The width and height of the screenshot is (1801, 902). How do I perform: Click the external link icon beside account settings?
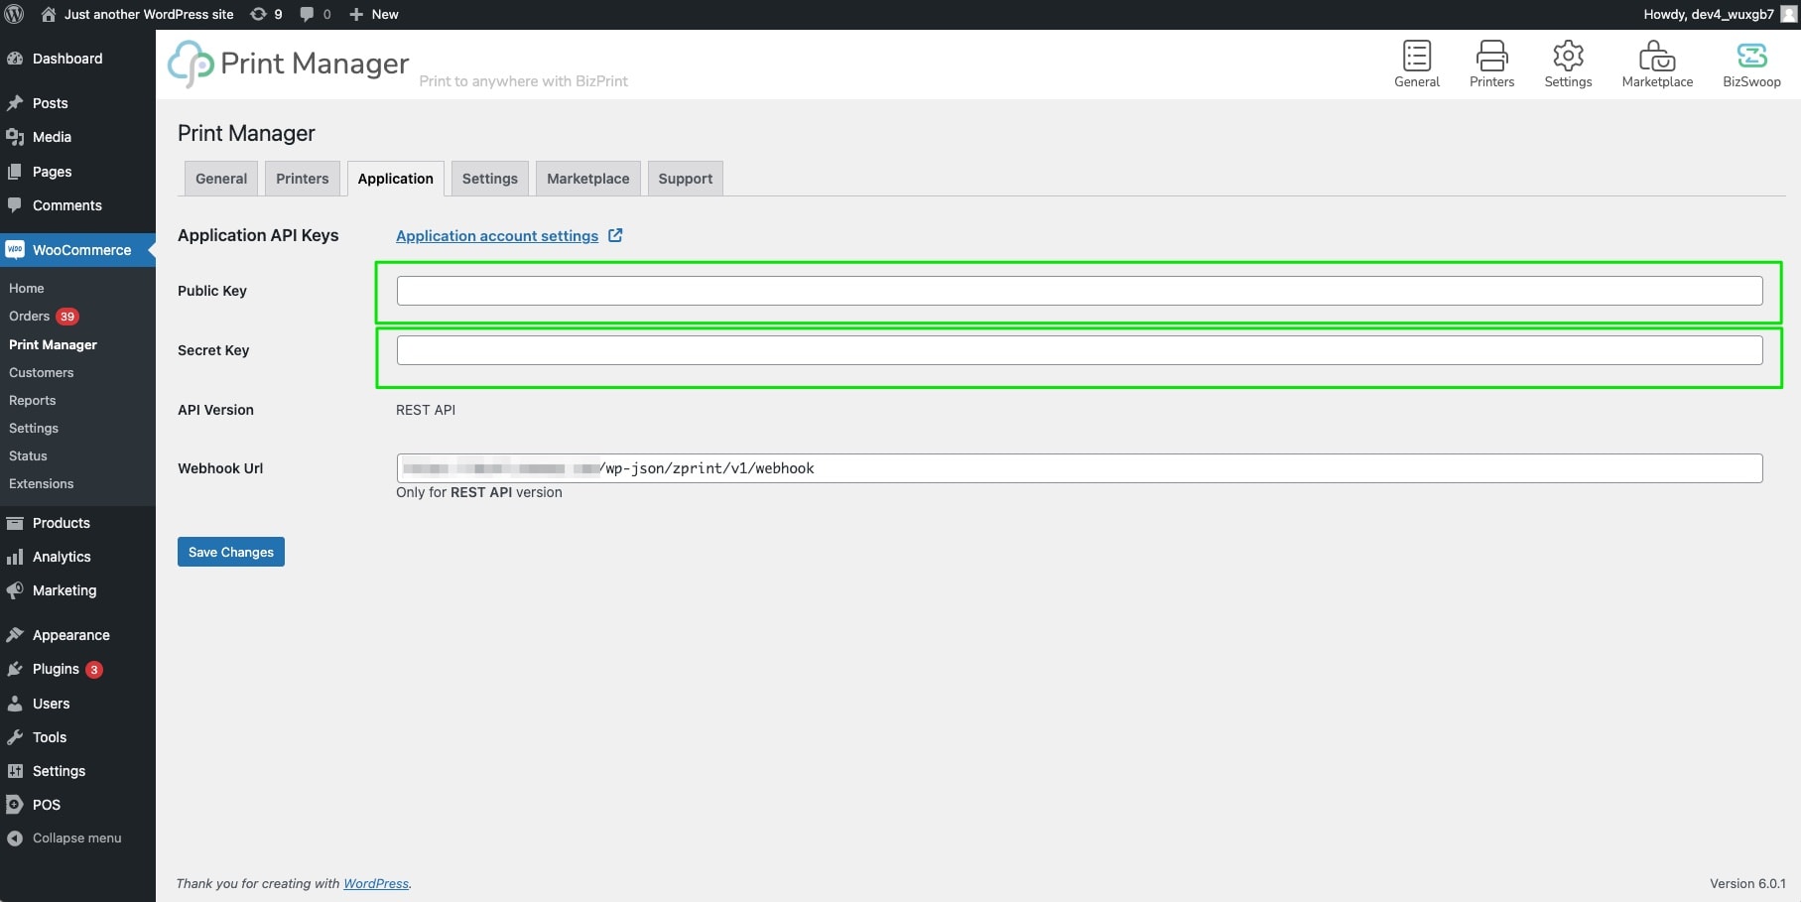tap(615, 235)
